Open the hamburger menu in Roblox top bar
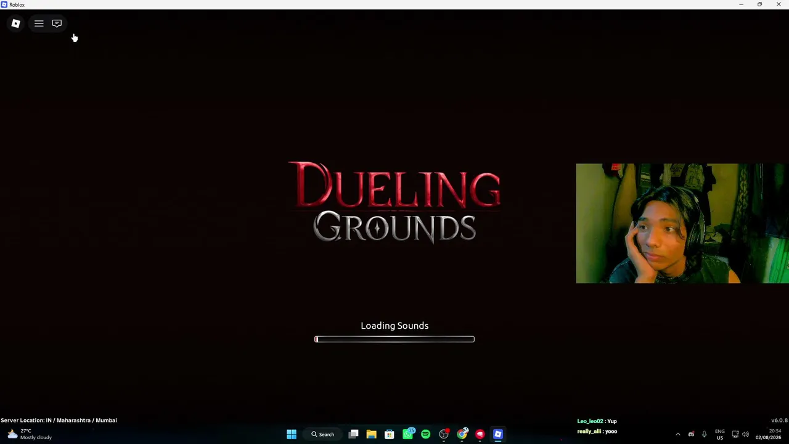Image resolution: width=789 pixels, height=444 pixels. point(39,23)
